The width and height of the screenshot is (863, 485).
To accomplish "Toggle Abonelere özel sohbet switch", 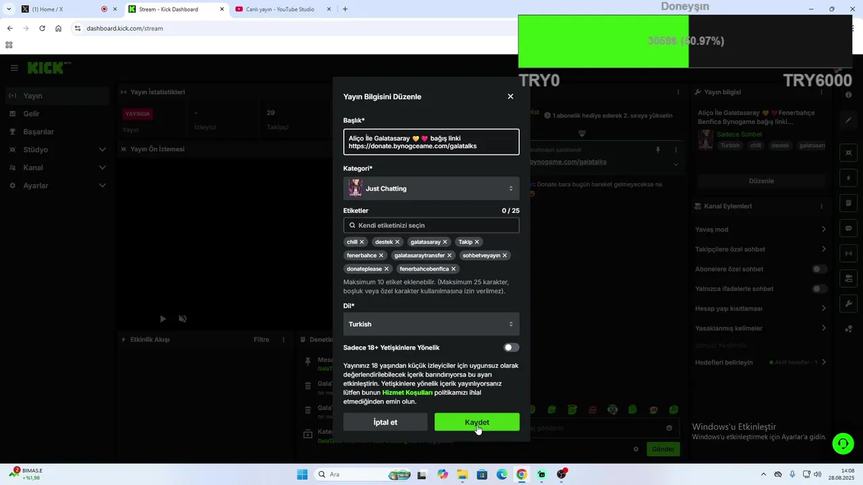I will 819,269.
